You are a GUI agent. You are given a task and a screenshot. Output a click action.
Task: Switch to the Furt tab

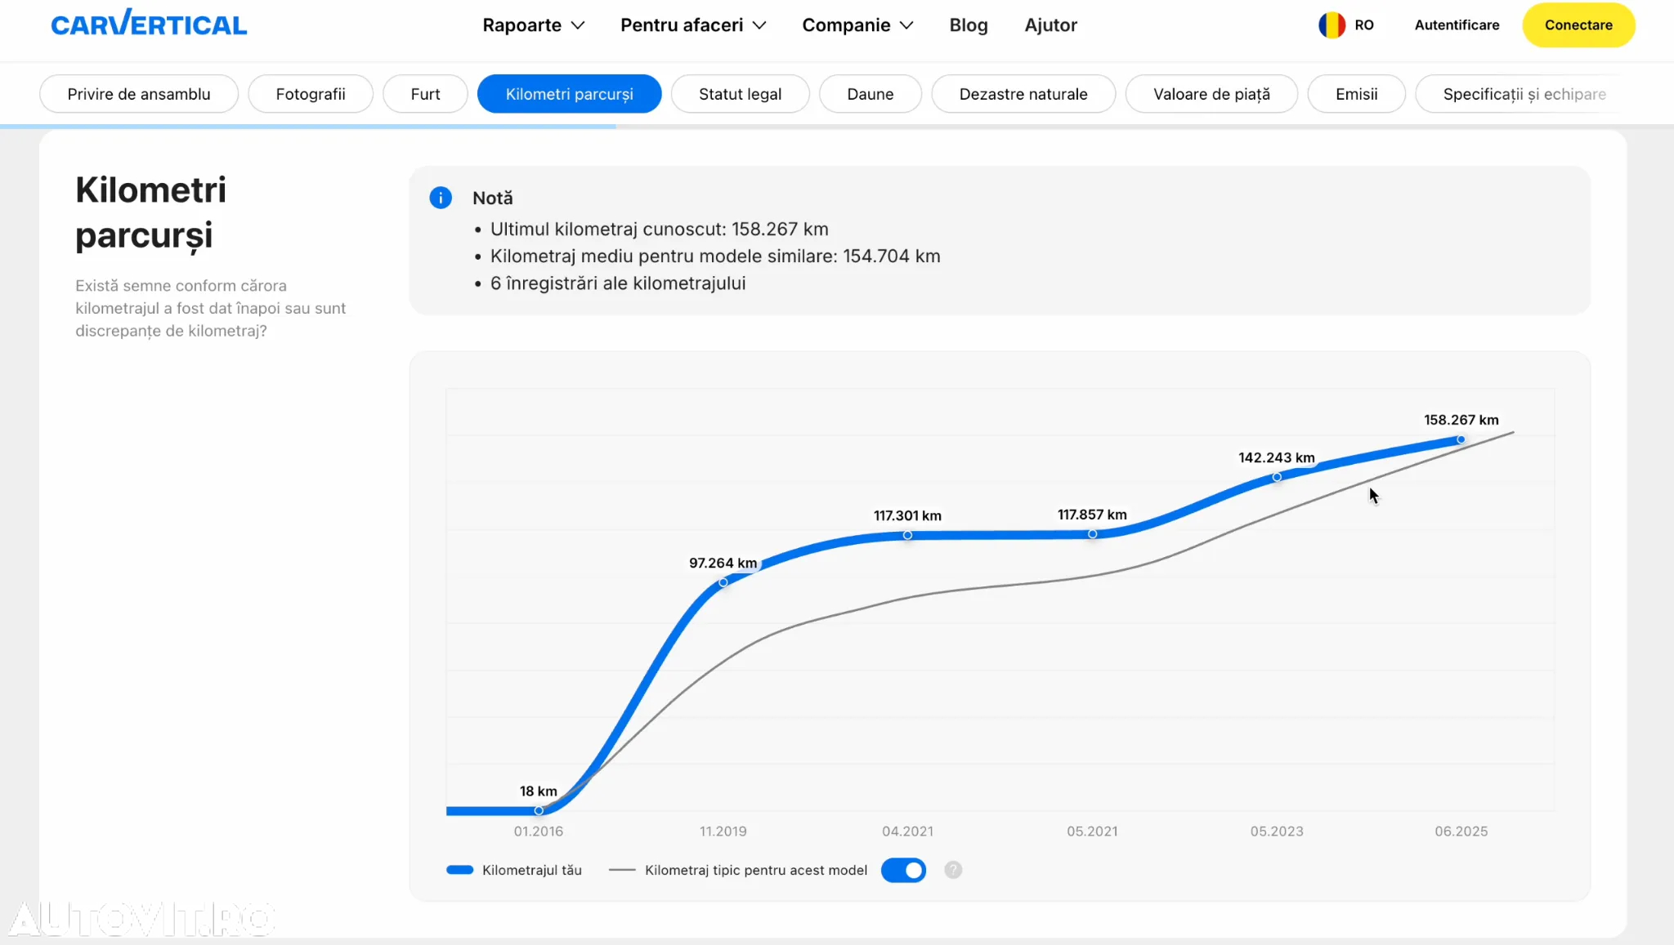pos(425,94)
